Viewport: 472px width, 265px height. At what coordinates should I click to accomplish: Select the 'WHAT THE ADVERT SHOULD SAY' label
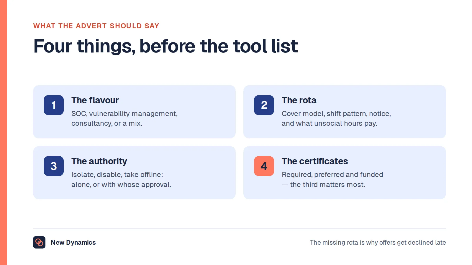96,26
